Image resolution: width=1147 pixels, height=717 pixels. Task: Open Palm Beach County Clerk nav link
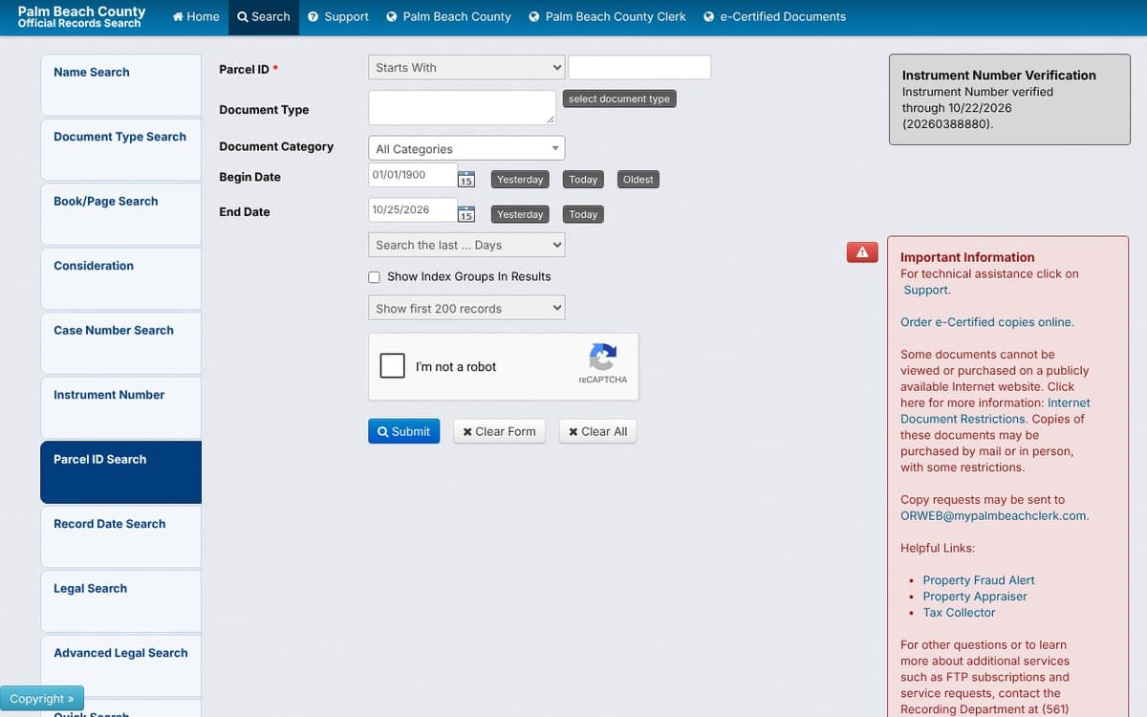607,16
